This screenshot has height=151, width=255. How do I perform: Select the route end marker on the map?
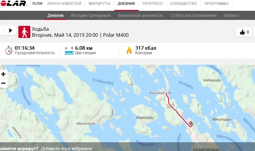[x=191, y=123]
